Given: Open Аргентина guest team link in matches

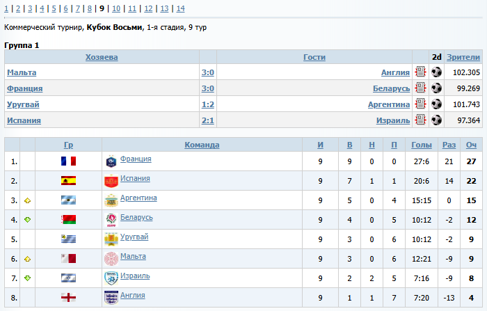Looking at the screenshot, I should 389,104.
